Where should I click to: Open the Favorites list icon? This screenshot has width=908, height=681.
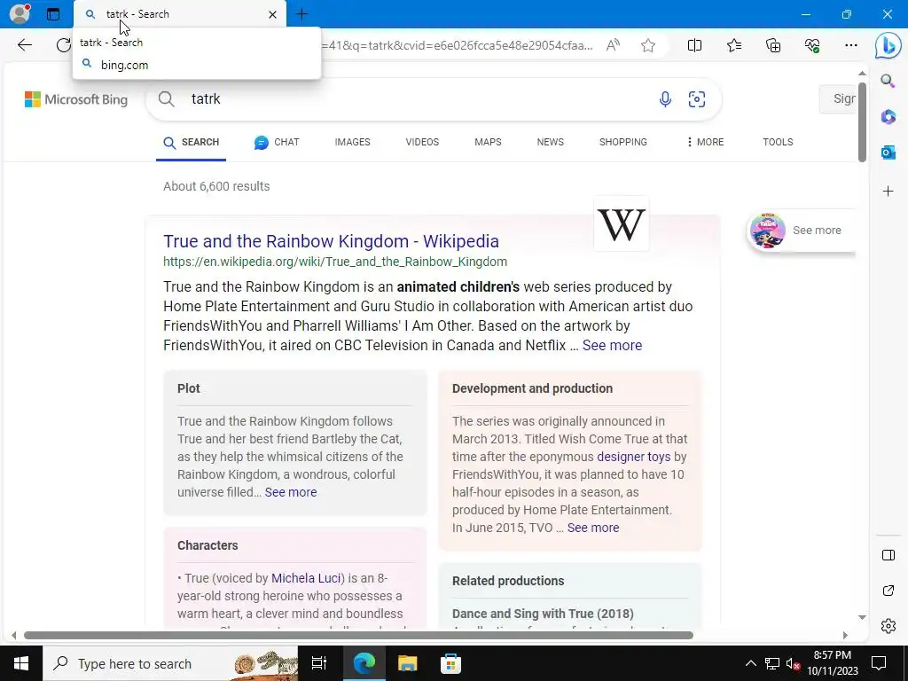[733, 45]
